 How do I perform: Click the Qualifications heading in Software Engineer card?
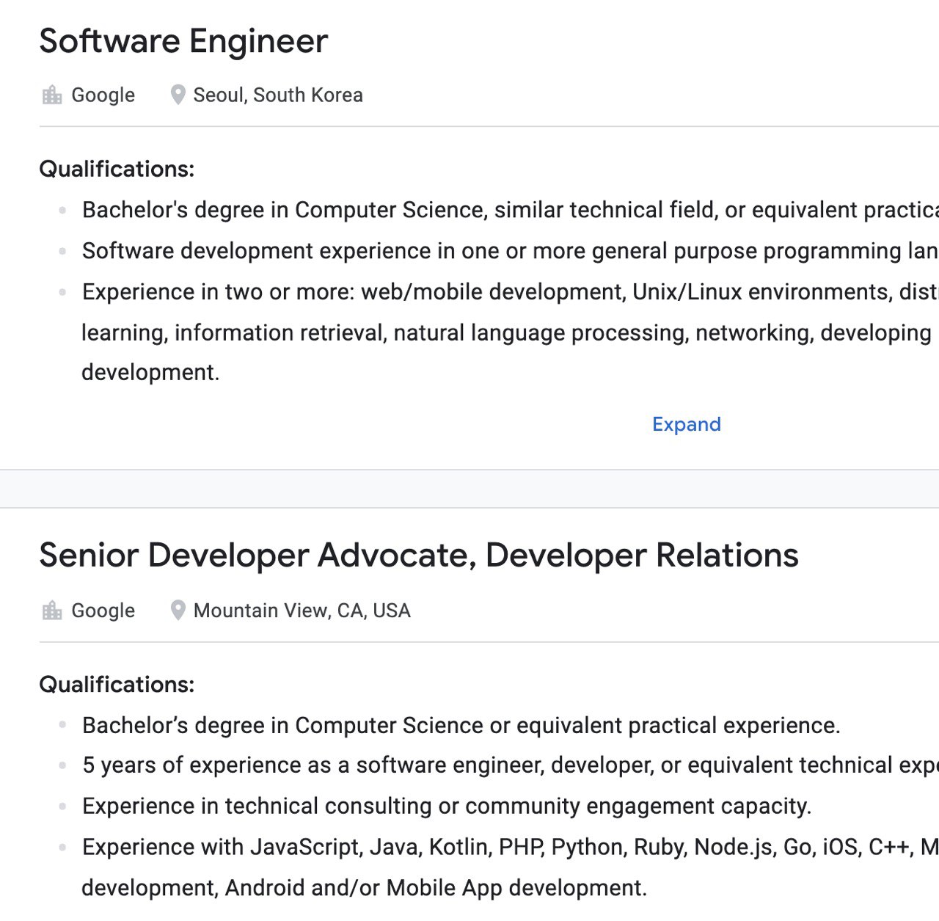coord(117,170)
